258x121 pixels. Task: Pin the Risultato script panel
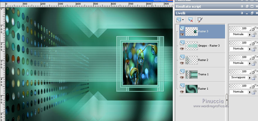[x=242, y=6]
